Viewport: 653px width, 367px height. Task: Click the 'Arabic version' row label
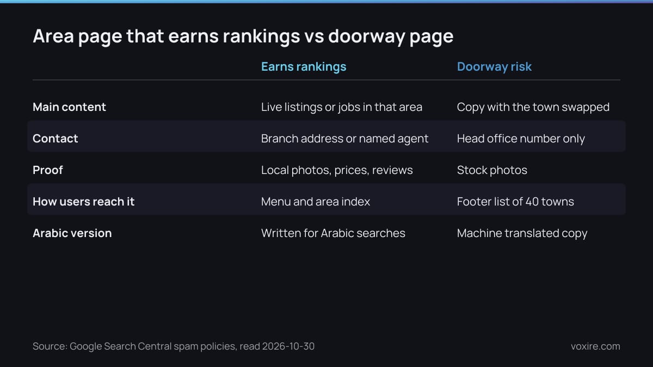tap(72, 233)
